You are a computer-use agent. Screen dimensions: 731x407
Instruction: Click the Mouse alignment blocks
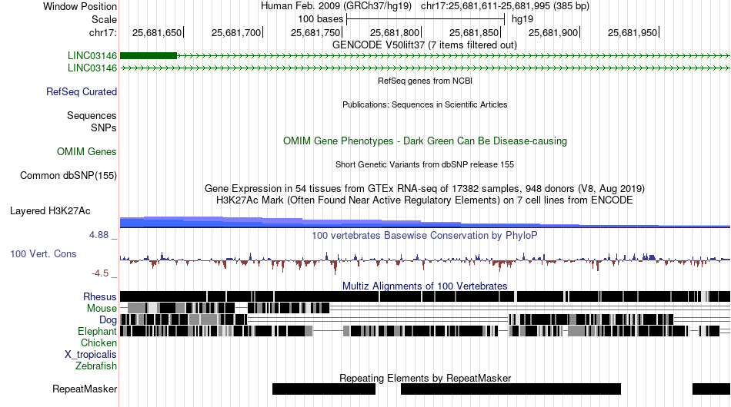[x=225, y=308]
